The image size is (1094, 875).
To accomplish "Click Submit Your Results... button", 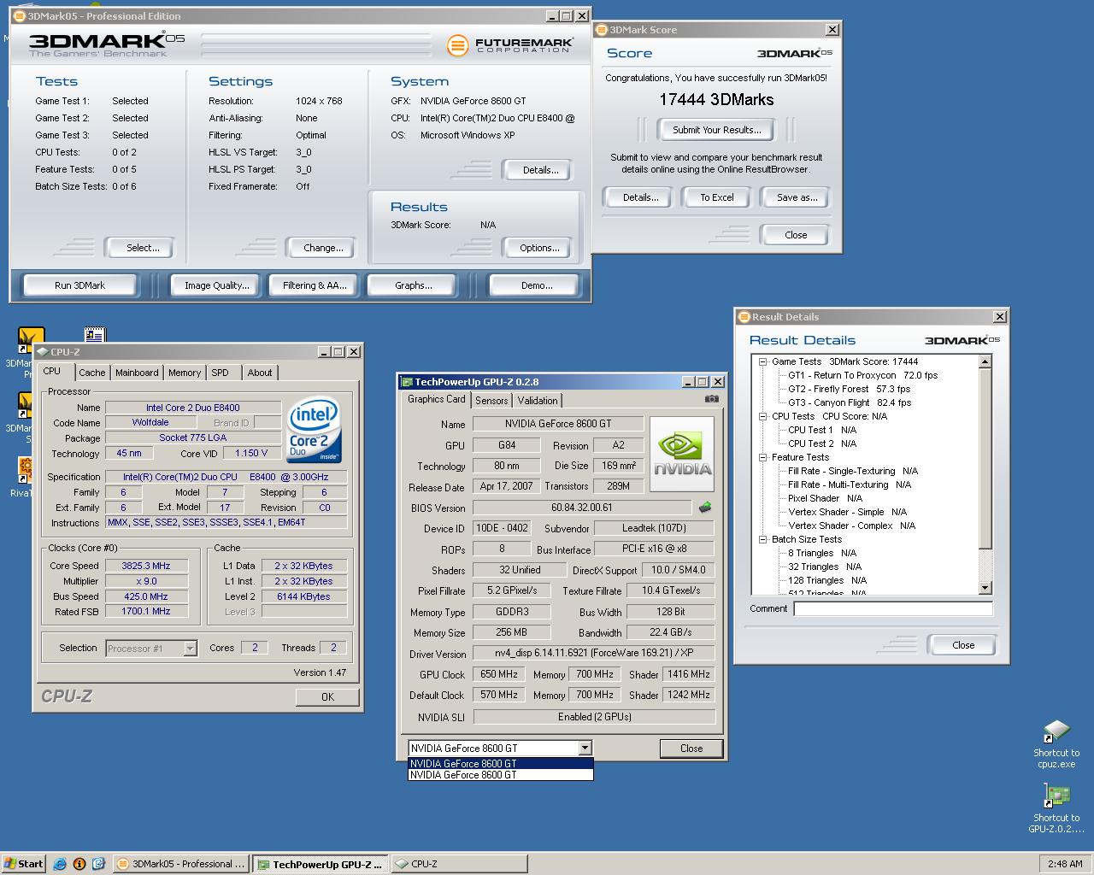I will [x=716, y=130].
